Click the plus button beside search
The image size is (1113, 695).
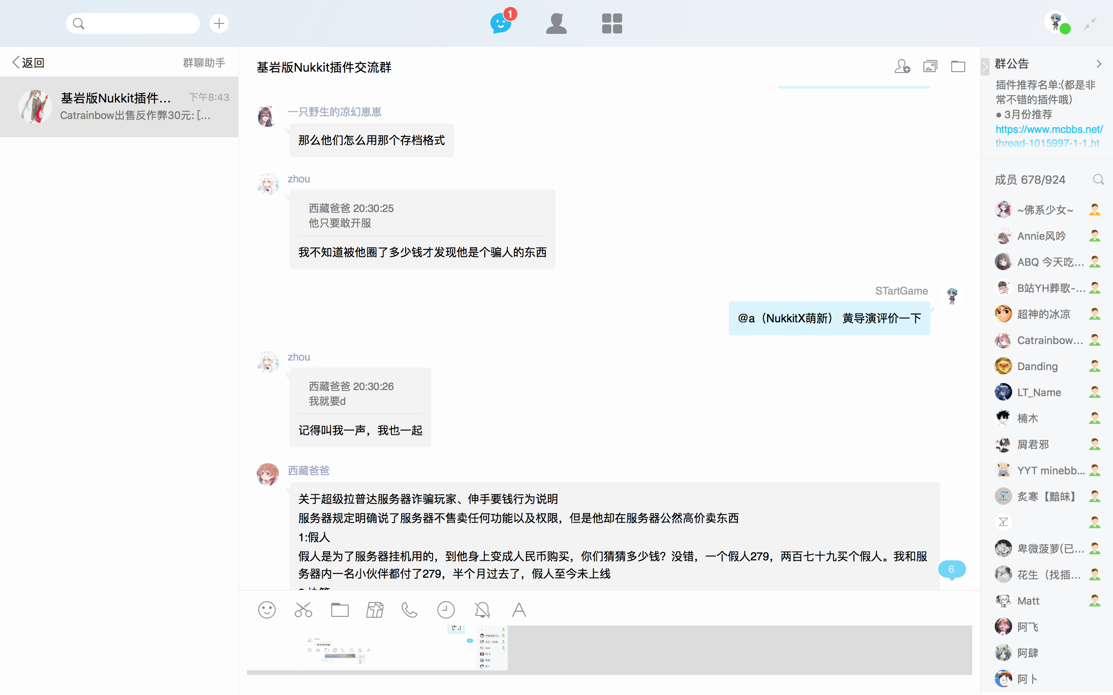[219, 23]
